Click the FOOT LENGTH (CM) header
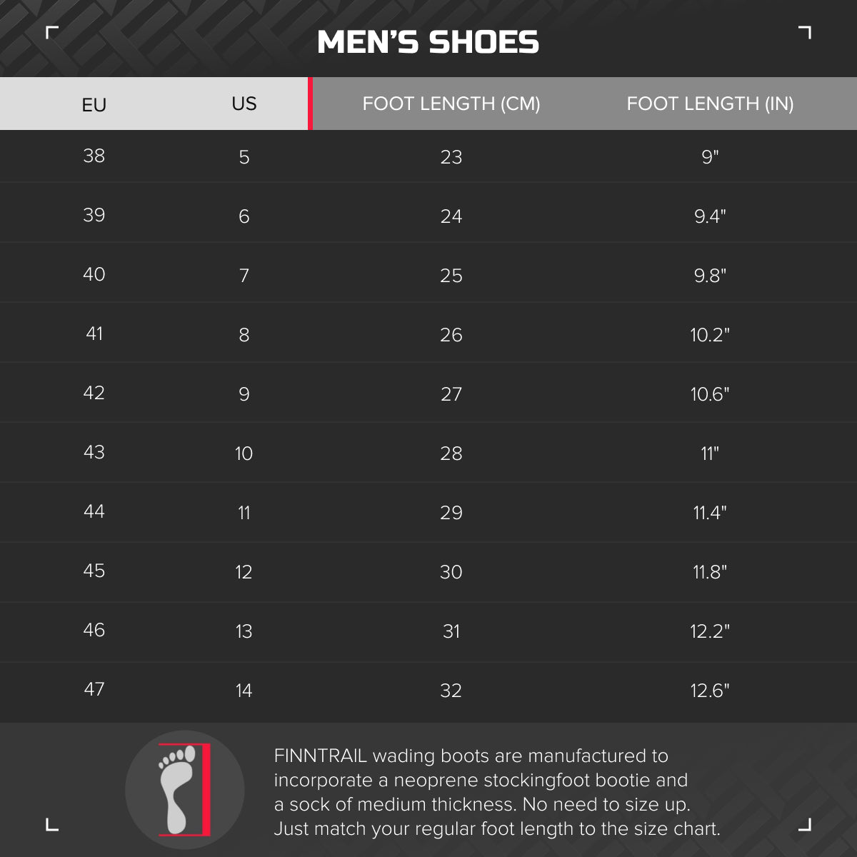Screen dimensions: 857x857 point(451,104)
